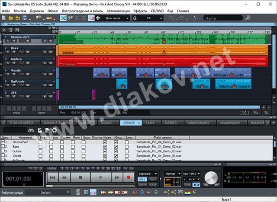Uncheck the first checkbox for Drums+Perc row
This screenshot has height=202, width=277.
click(x=3, y=142)
